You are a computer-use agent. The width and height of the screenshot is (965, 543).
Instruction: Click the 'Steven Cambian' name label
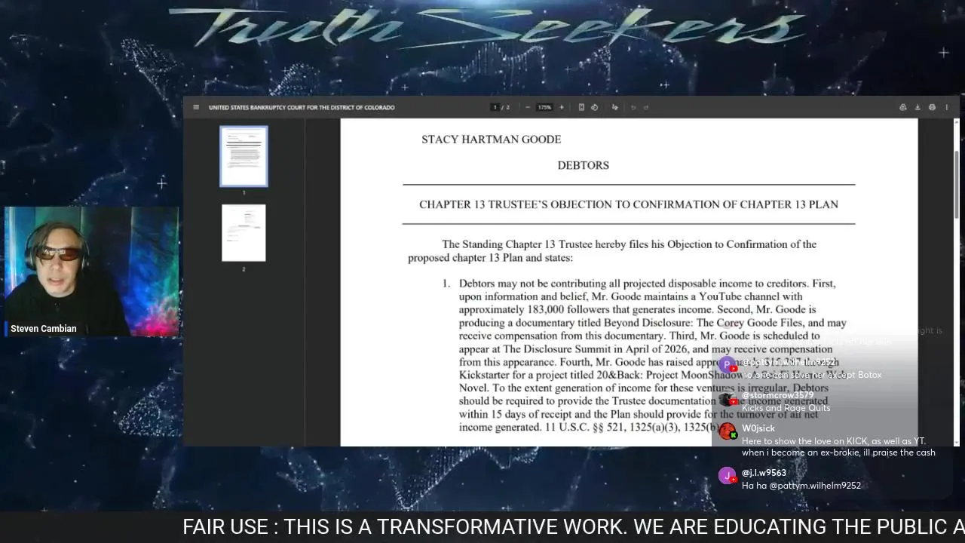(x=44, y=329)
